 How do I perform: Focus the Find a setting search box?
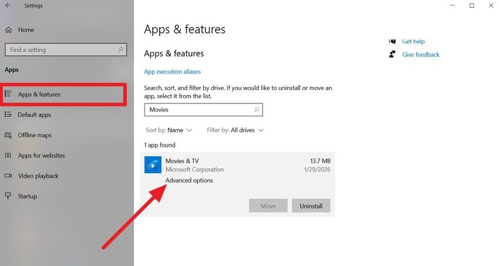(x=66, y=50)
